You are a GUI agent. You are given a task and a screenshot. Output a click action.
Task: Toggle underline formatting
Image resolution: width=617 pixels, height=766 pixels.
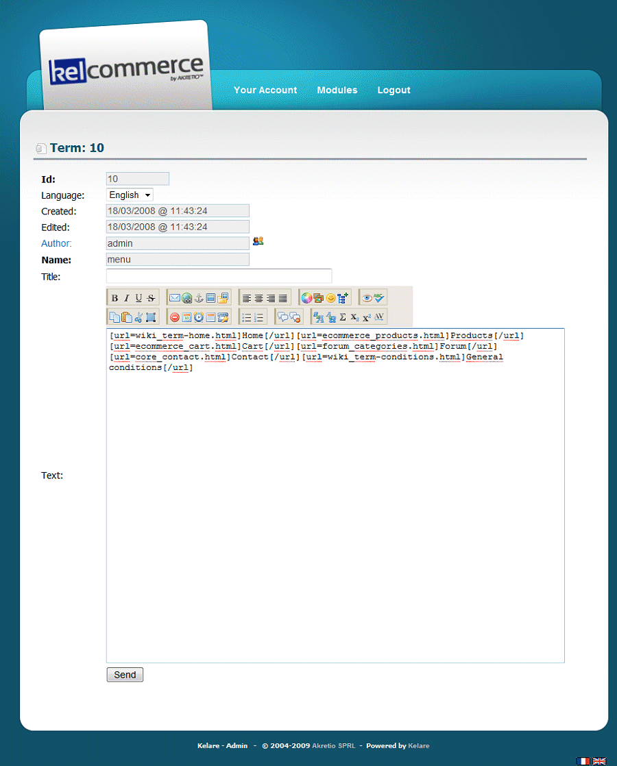[x=138, y=298]
